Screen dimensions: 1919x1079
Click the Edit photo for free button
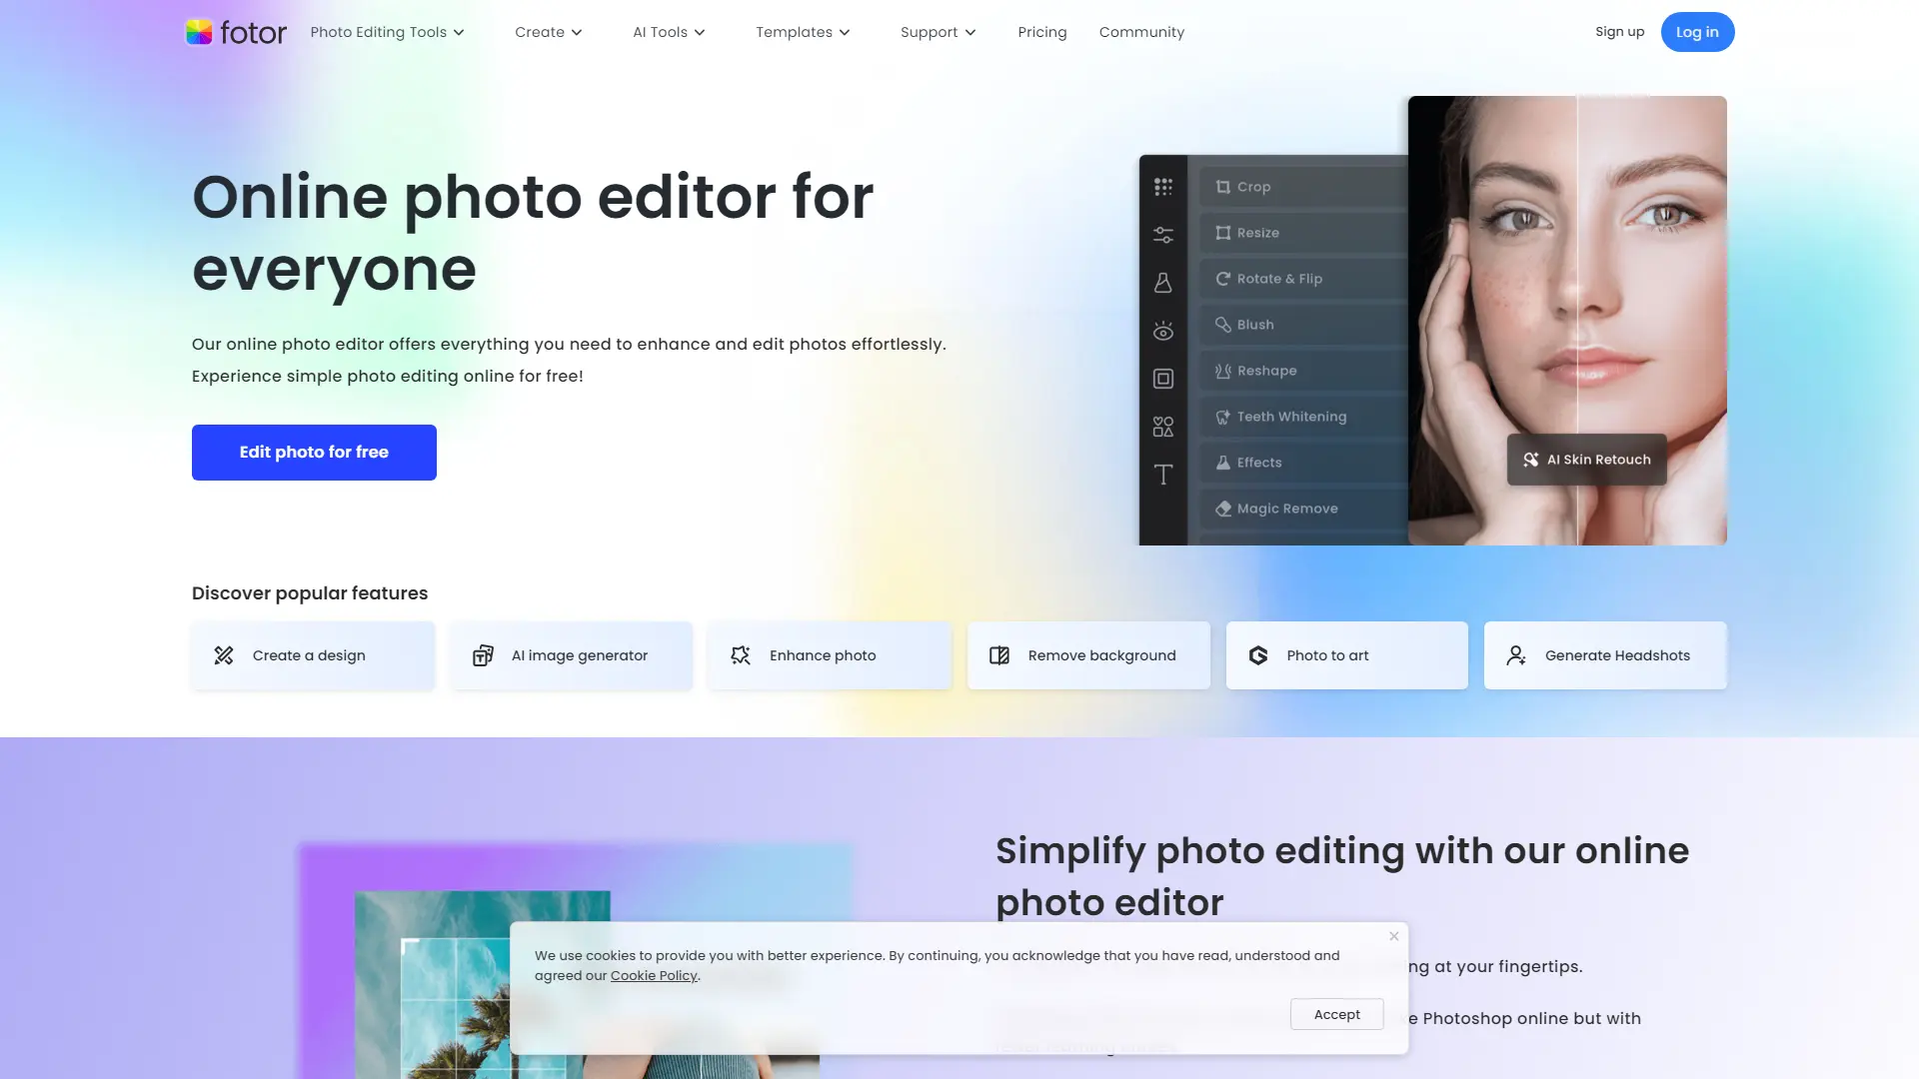[x=313, y=452]
